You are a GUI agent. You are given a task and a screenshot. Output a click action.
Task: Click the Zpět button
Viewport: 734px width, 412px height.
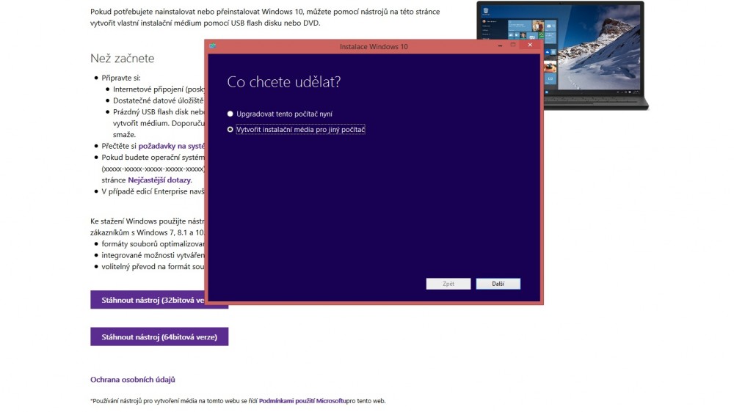tap(448, 284)
